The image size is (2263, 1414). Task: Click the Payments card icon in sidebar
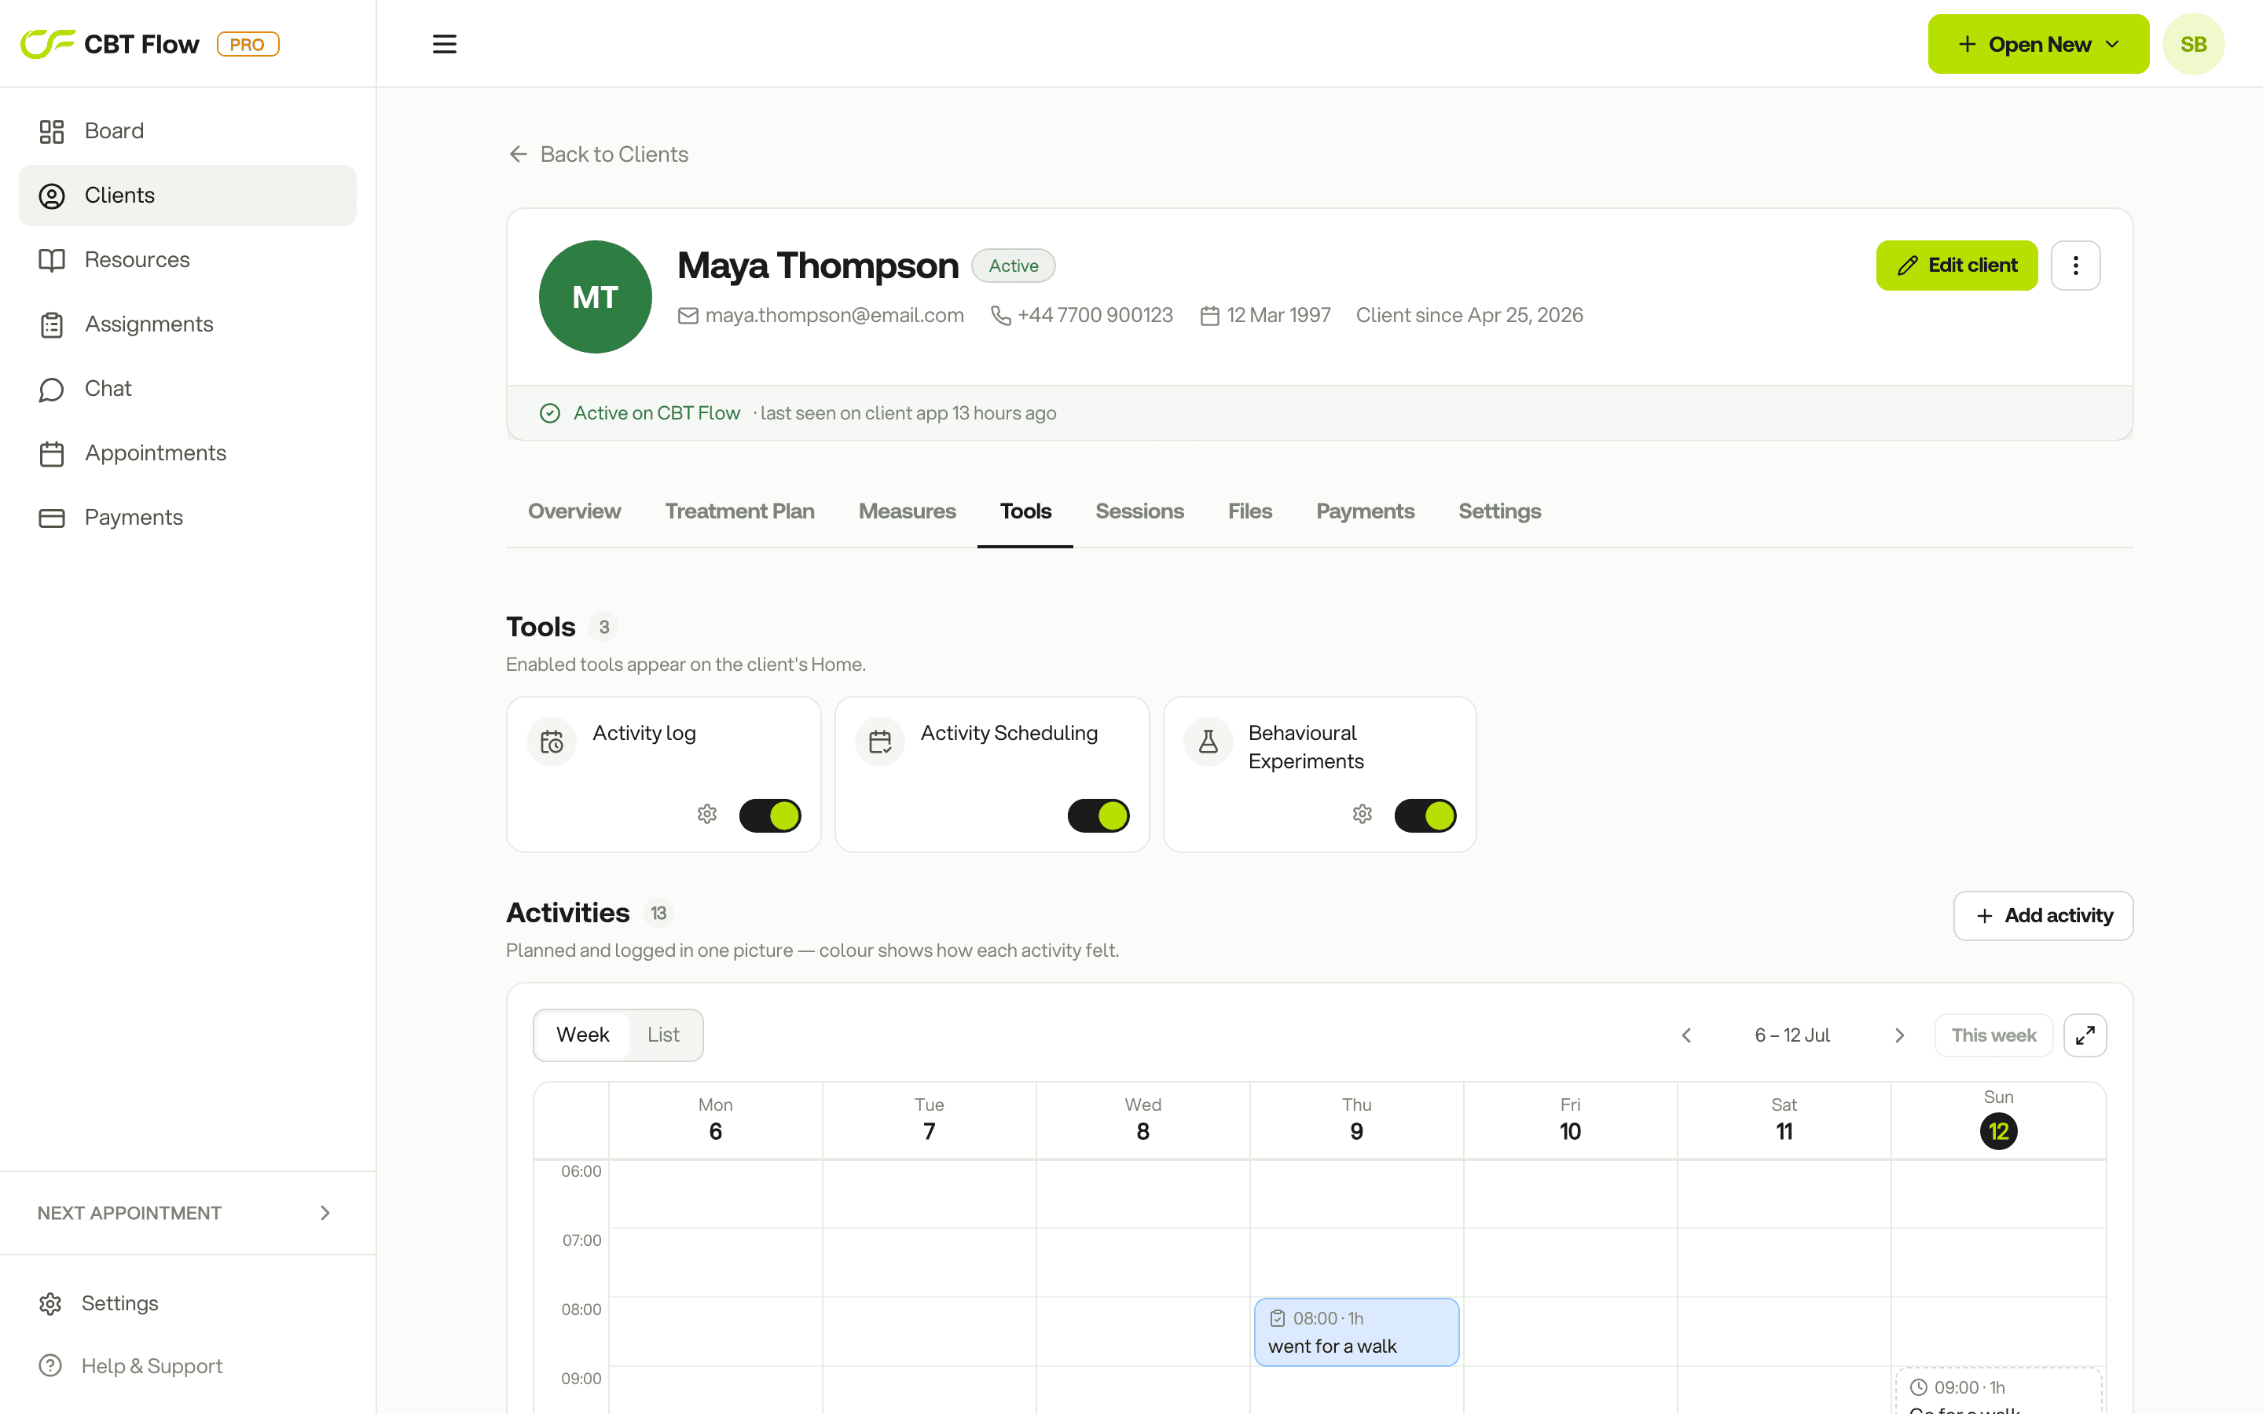(51, 518)
